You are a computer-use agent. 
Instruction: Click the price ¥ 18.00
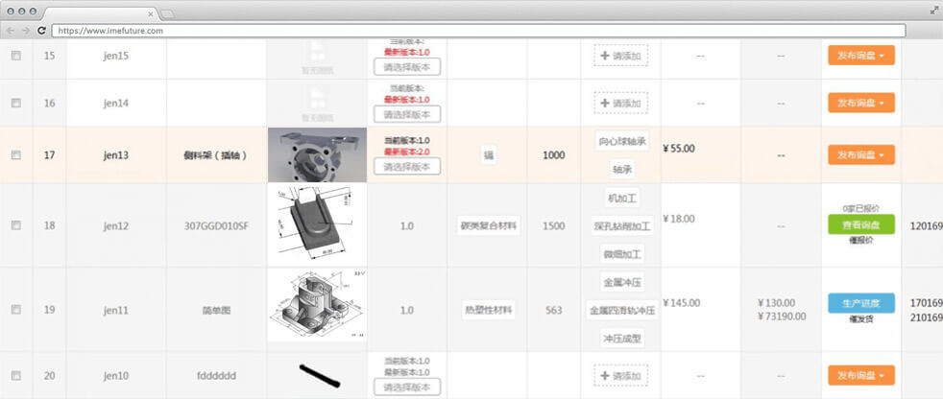(x=679, y=219)
